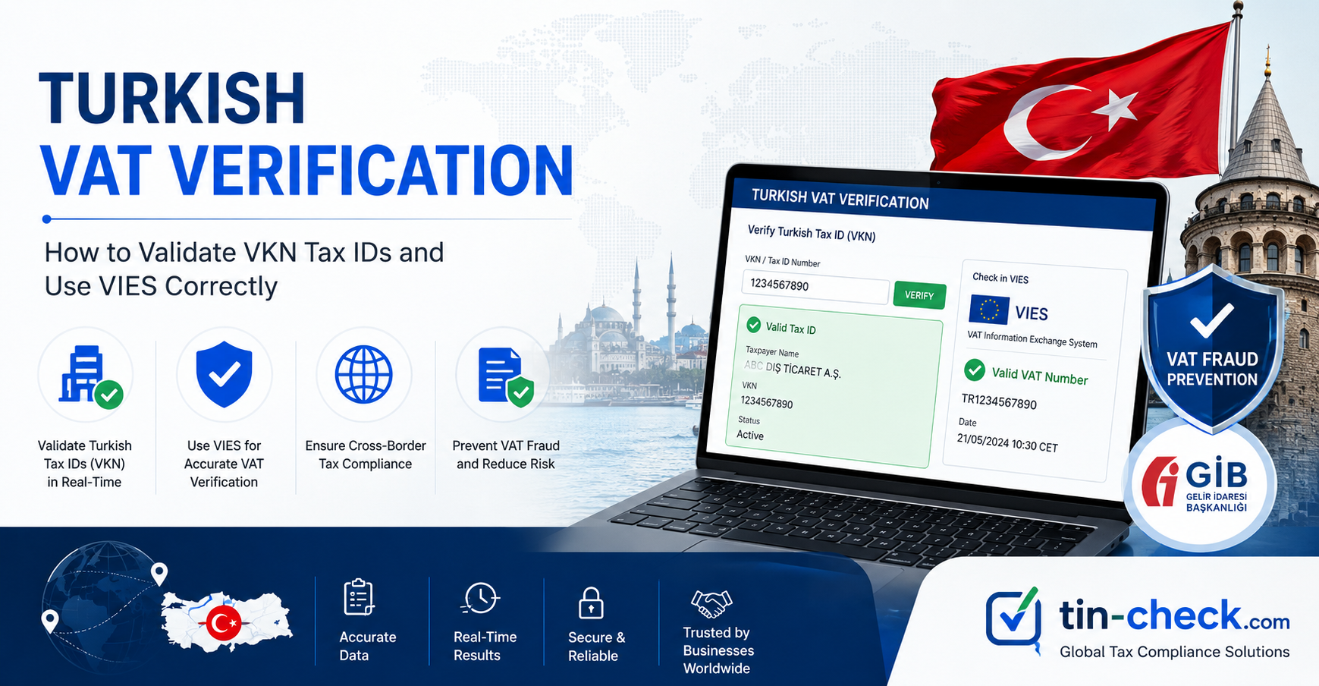Click the green VERIFY button on laptop
Screen dimensions: 1319x686
[x=919, y=295]
